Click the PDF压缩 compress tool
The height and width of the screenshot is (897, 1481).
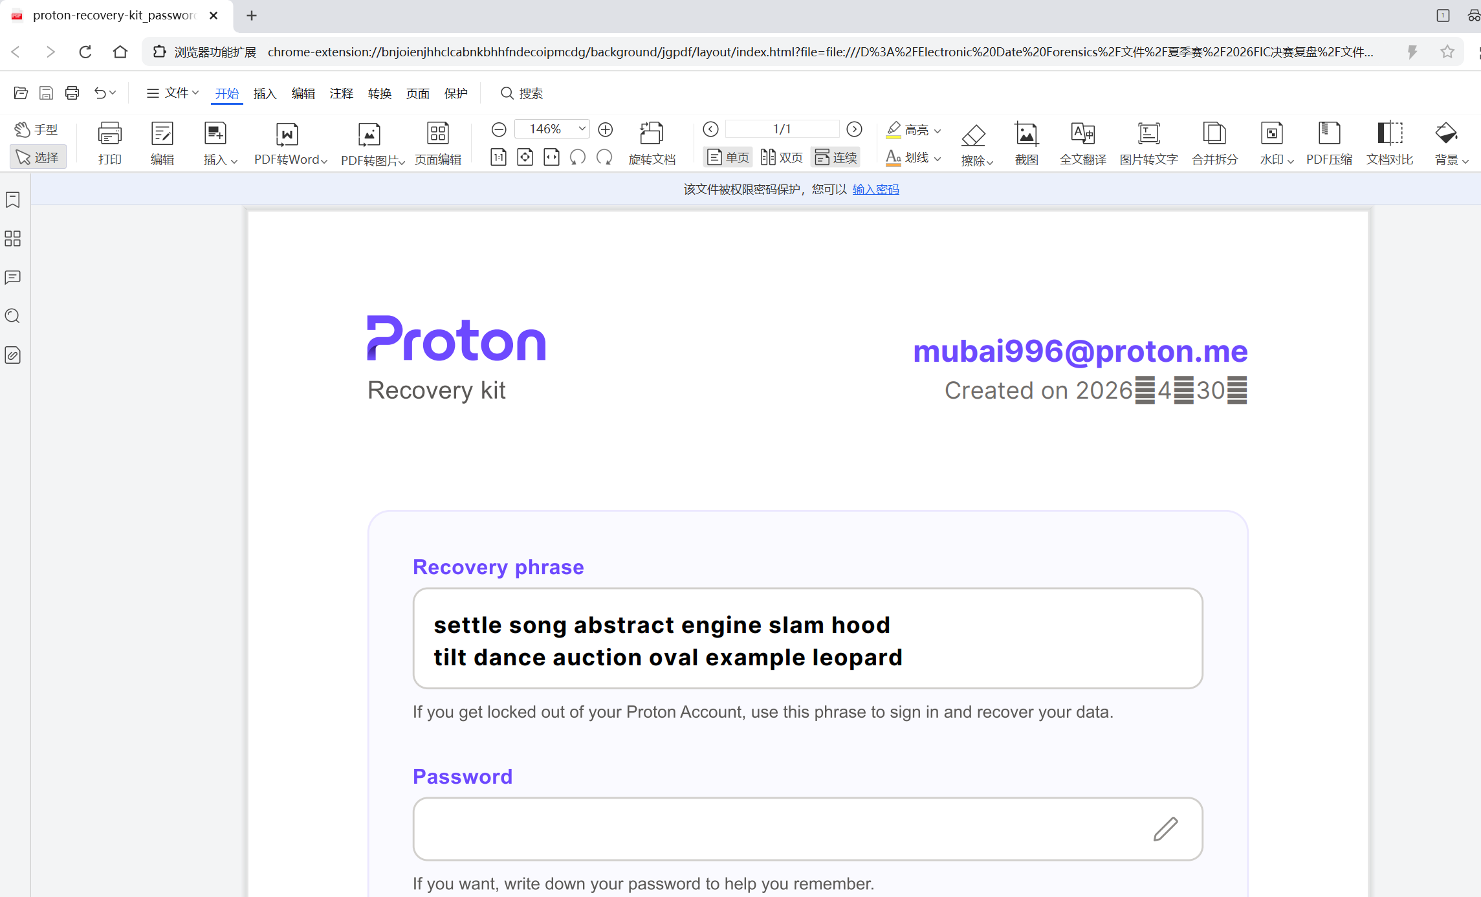(1329, 144)
